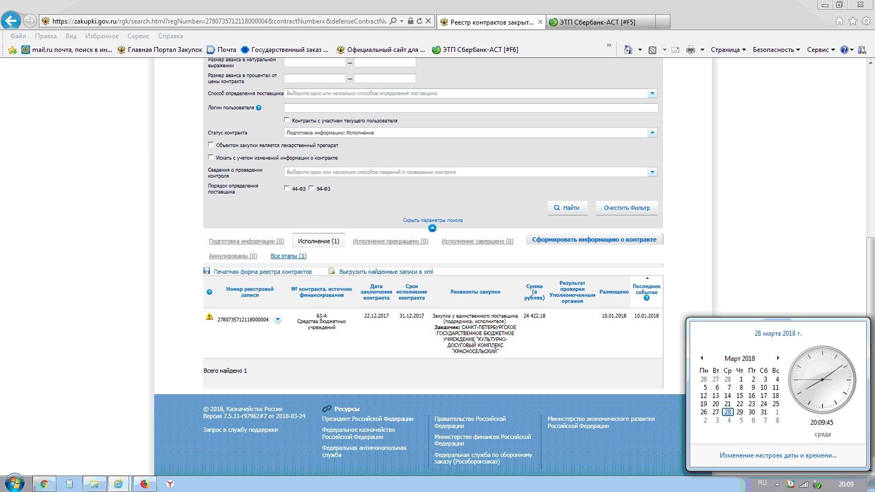Viewport: 875px width, 492px height.
Task: Click the blue Help icon in command bar
Action: tap(844, 50)
